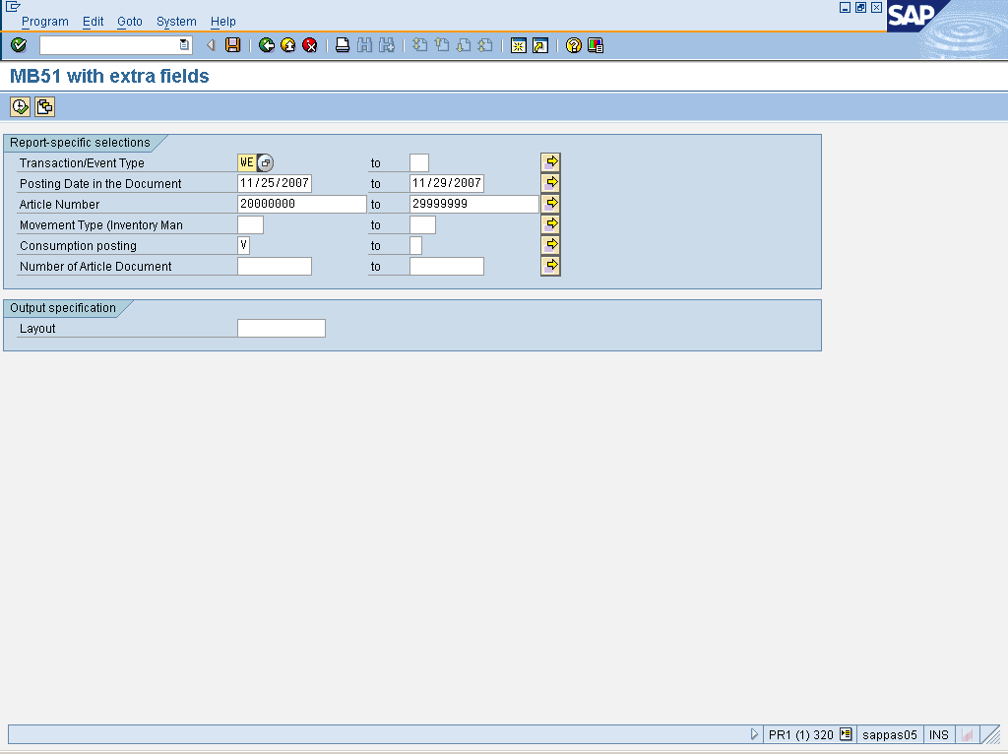
Task: Click the Posting Date in the Document label
Action: pos(100,184)
